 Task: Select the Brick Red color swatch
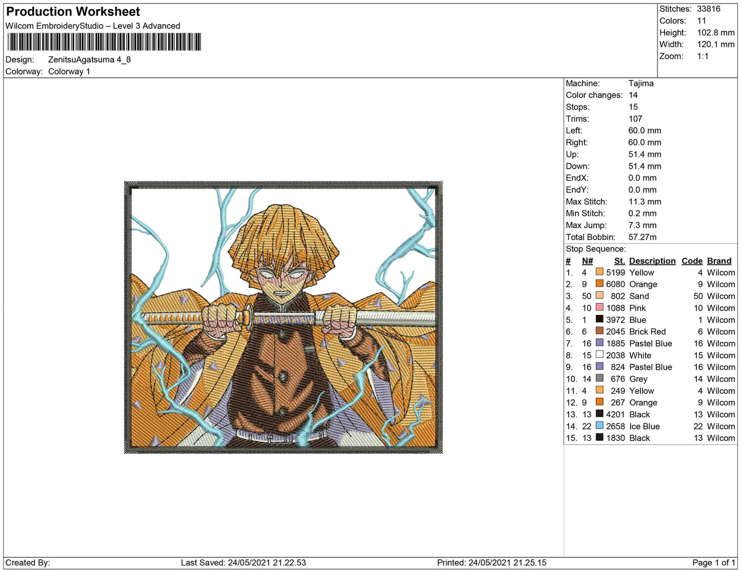tap(599, 331)
